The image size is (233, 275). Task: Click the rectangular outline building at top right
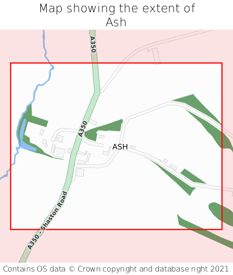tap(156, 56)
